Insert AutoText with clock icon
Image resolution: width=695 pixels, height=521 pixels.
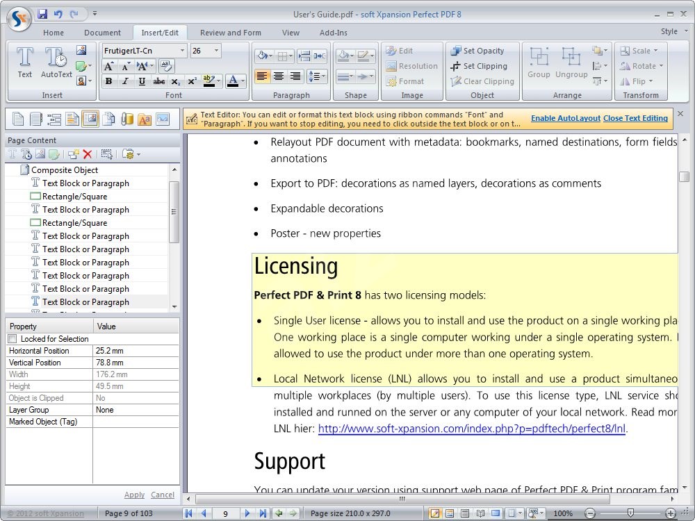pos(56,63)
